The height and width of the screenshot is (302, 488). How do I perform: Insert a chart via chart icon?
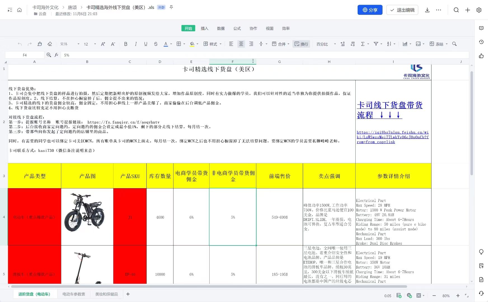pyautogui.click(x=405, y=44)
